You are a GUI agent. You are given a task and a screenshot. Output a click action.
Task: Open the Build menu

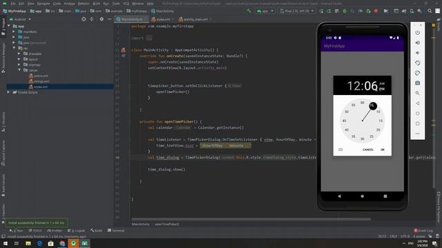96,3
